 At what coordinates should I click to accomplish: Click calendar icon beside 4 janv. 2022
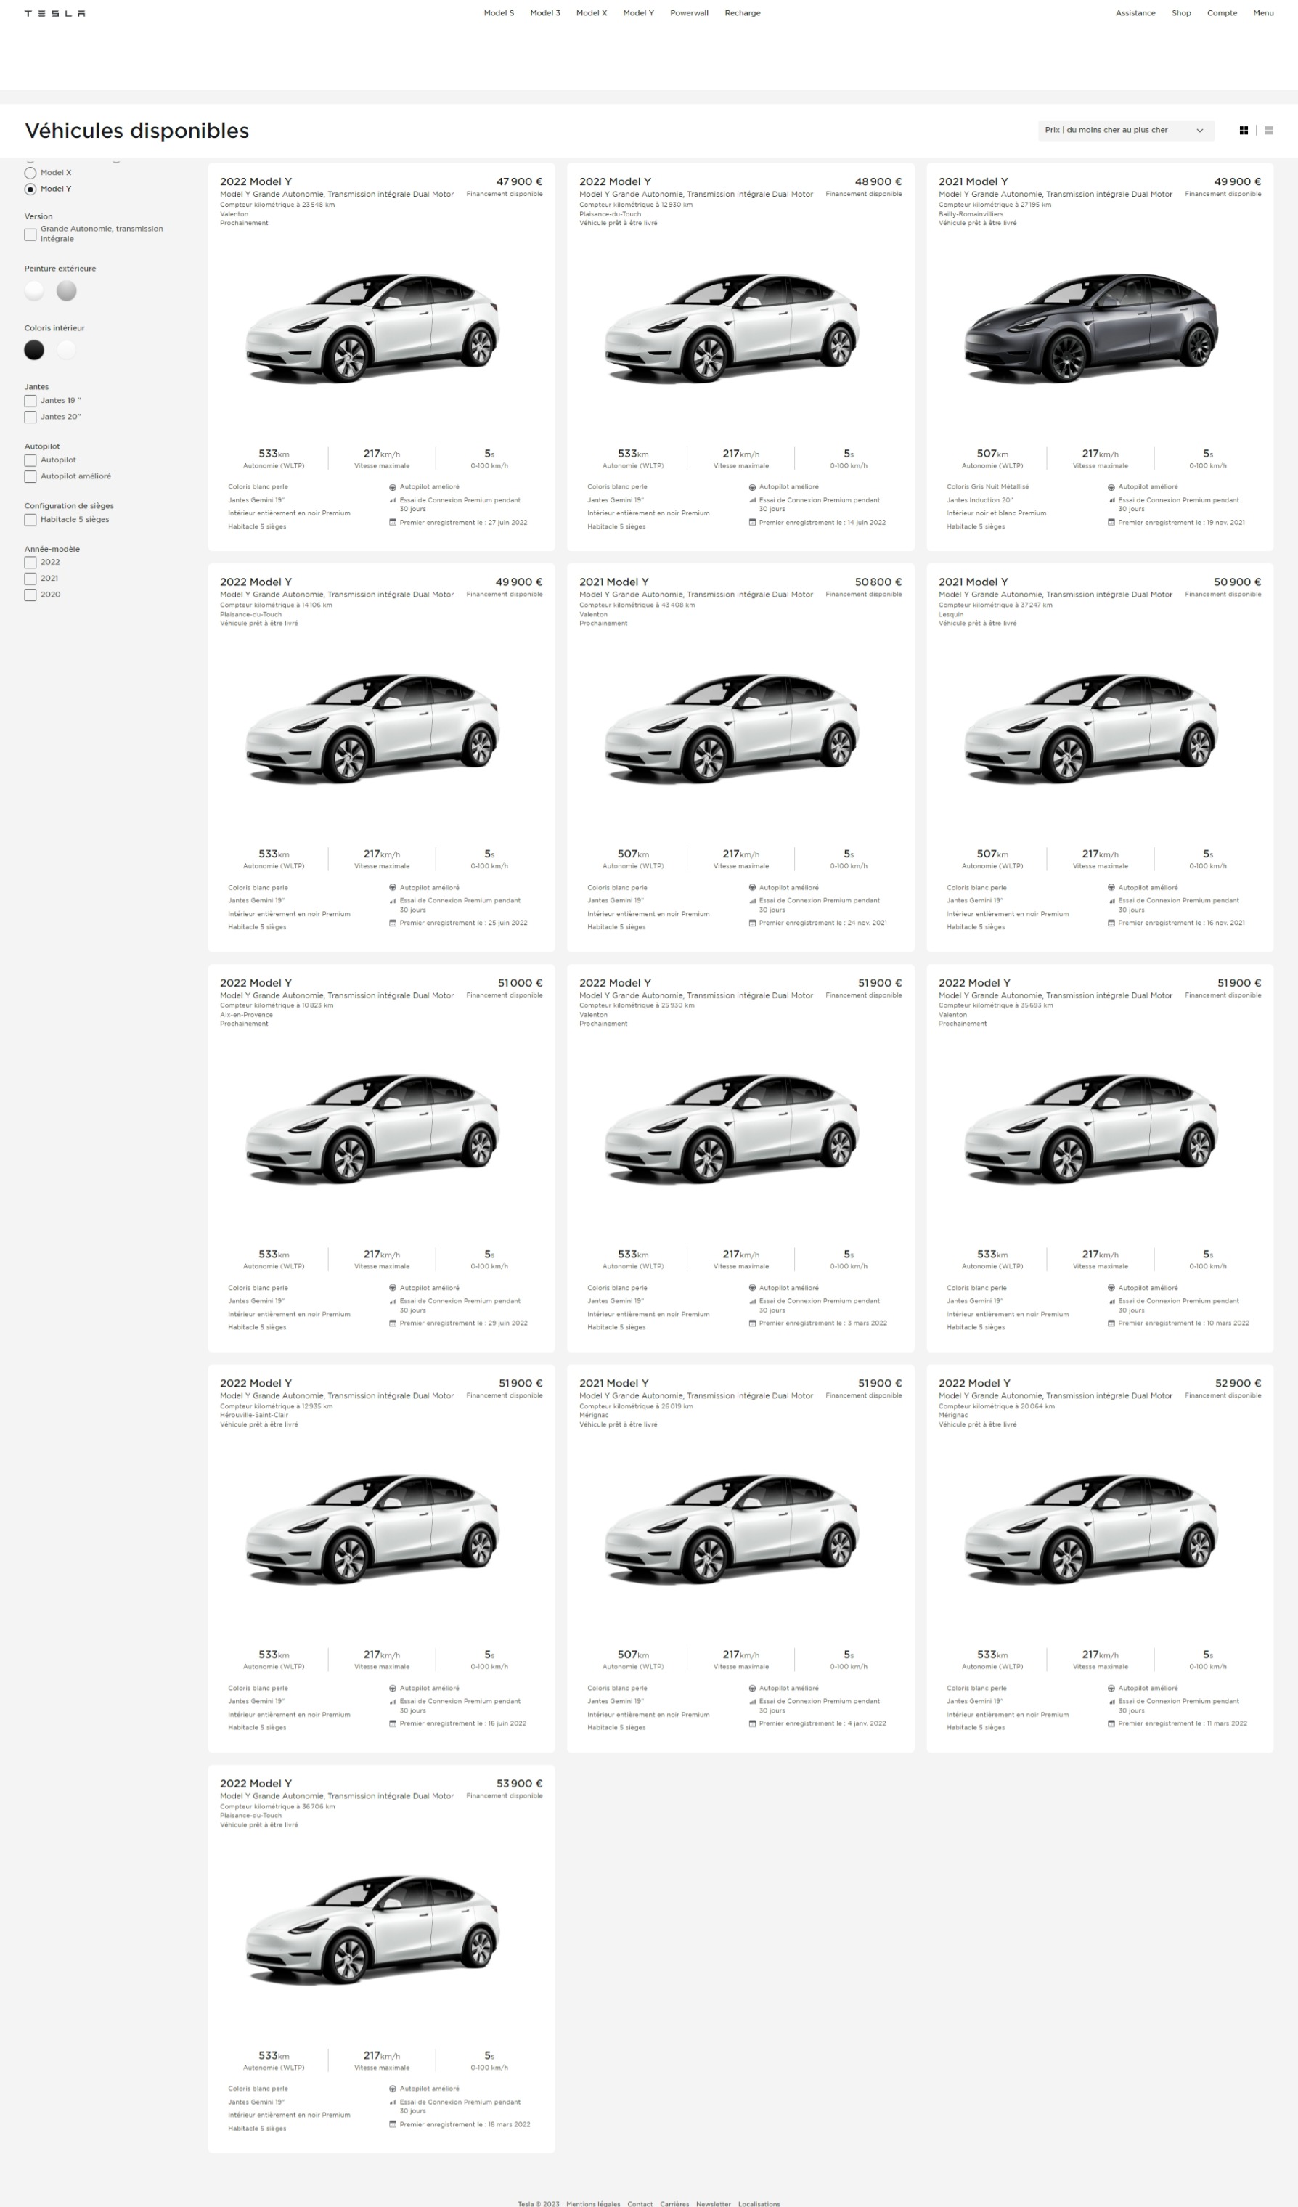pyautogui.click(x=752, y=1723)
